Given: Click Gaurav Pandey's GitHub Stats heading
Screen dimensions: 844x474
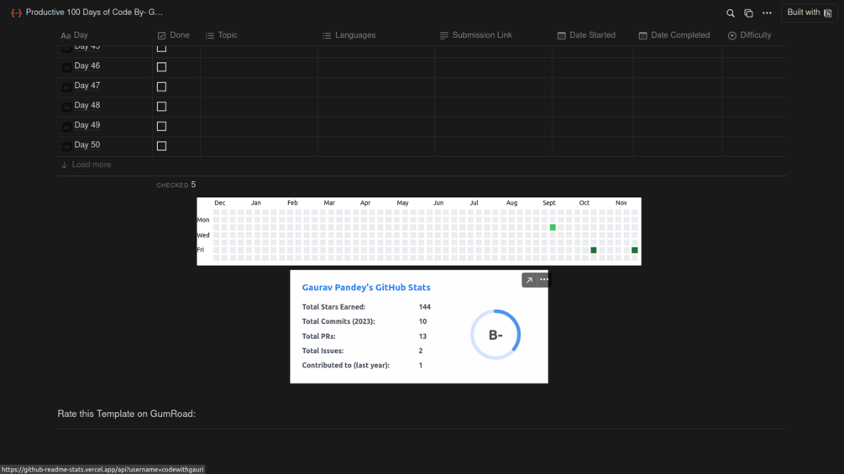Looking at the screenshot, I should click(366, 288).
